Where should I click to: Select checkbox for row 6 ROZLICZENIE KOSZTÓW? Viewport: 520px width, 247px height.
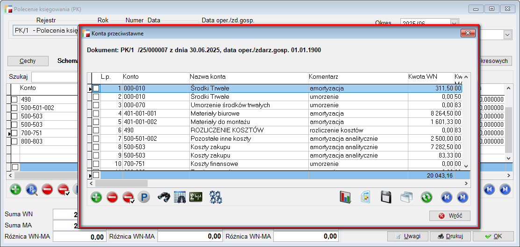[96, 130]
